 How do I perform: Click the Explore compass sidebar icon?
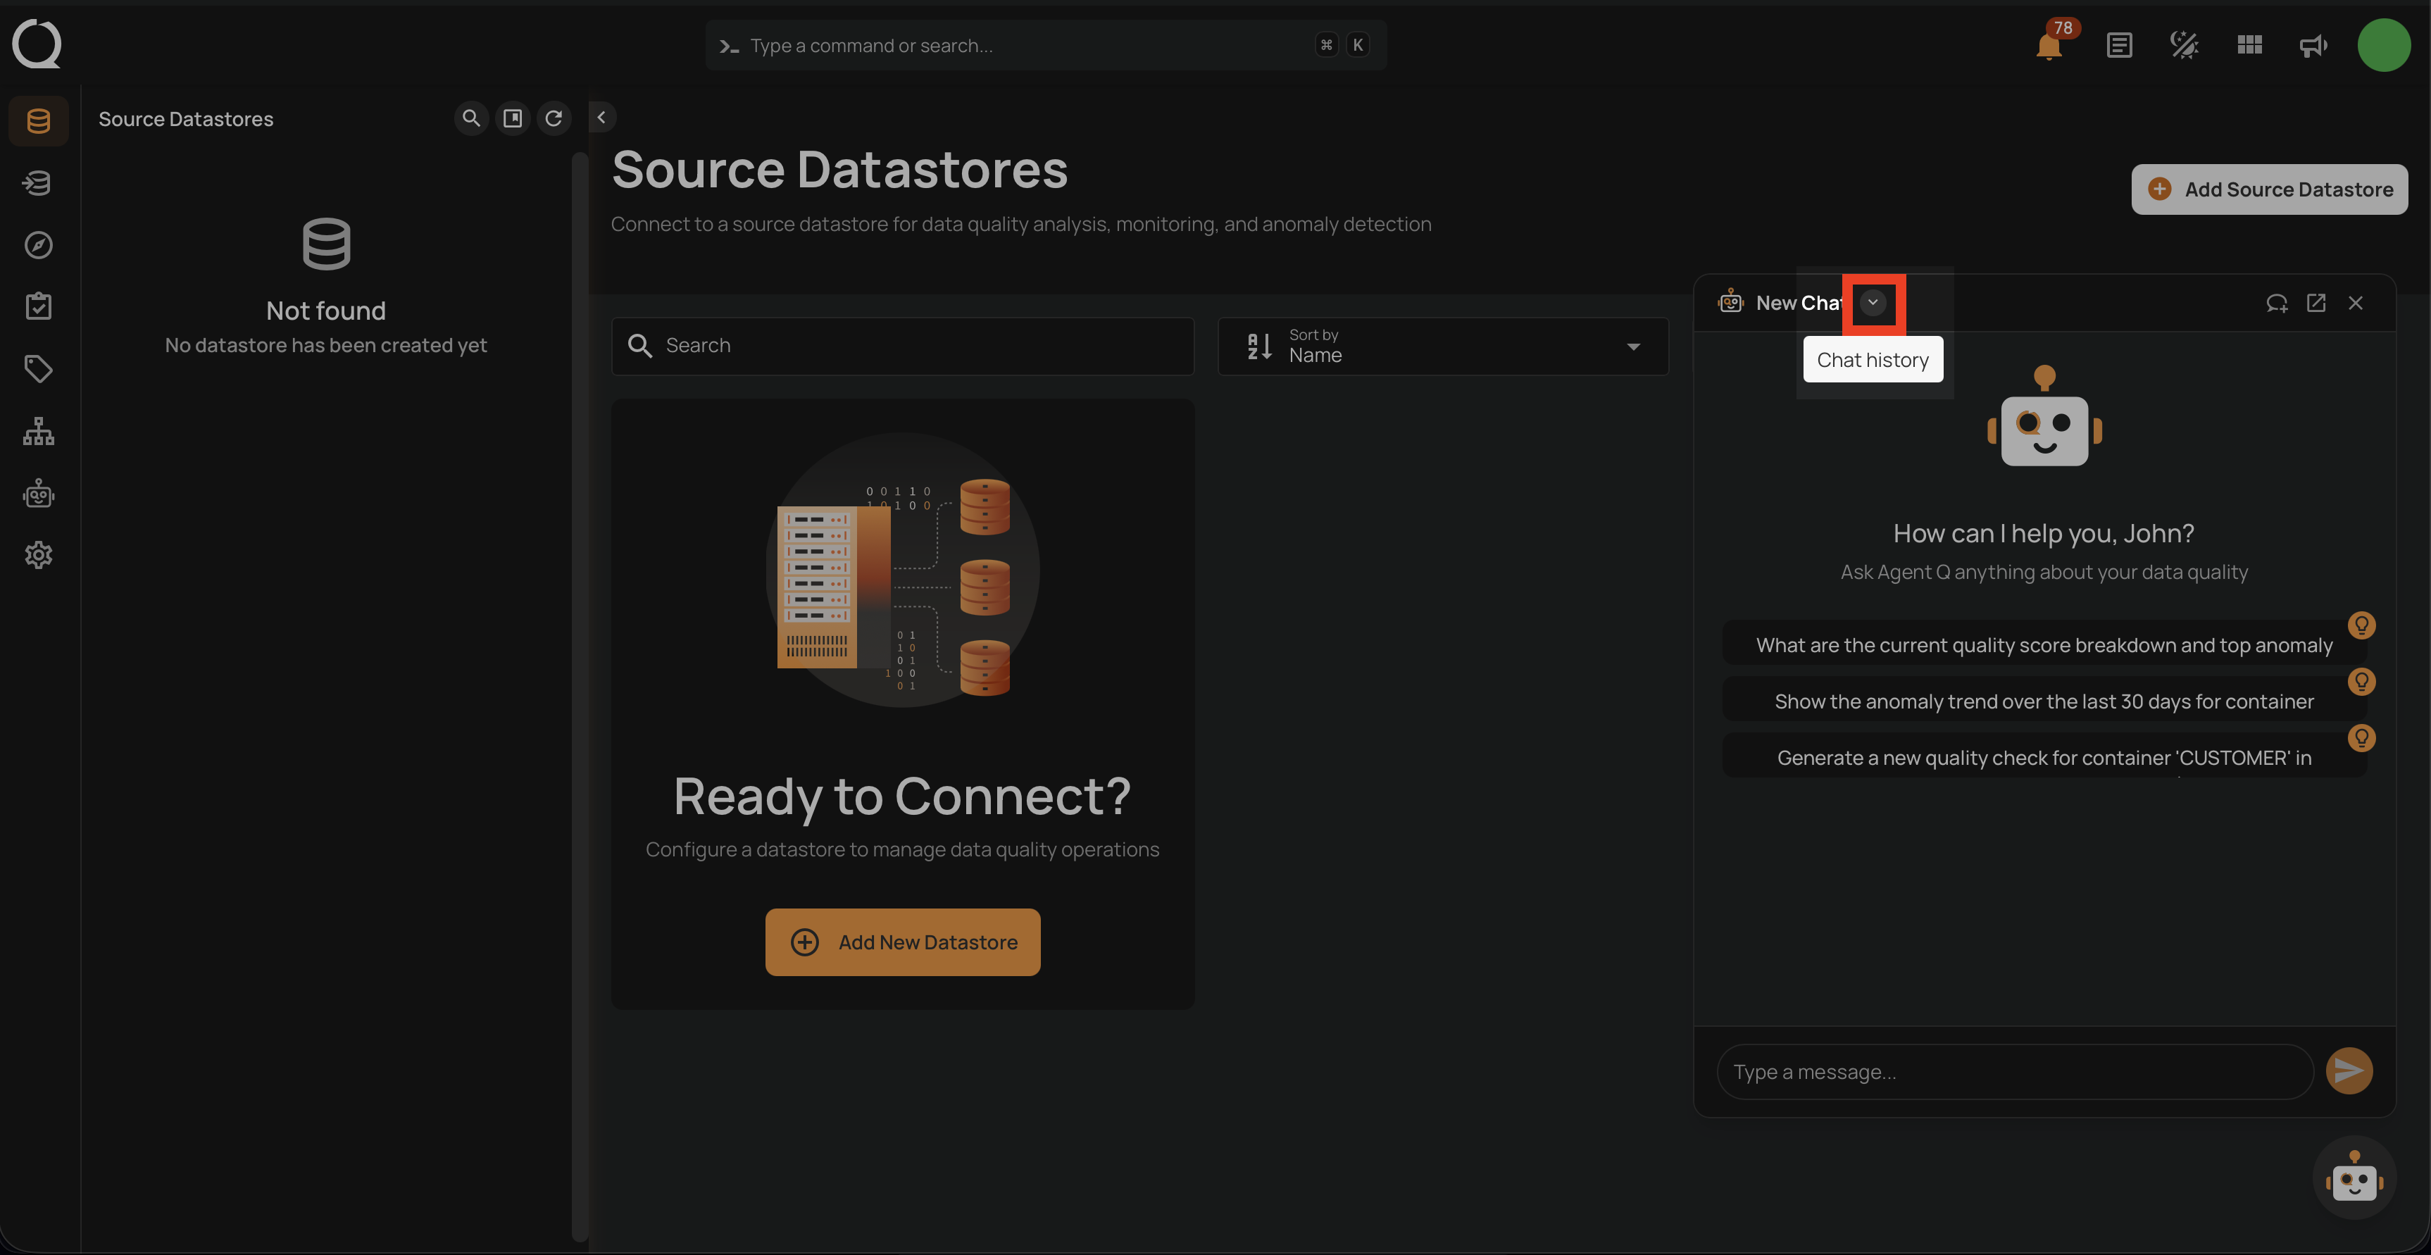(x=39, y=245)
